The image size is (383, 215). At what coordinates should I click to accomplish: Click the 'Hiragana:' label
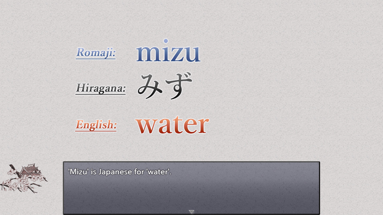click(x=101, y=88)
